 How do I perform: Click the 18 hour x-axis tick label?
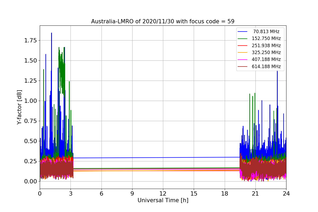(224, 193)
